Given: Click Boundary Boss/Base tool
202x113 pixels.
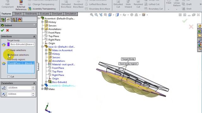Looking at the screenshot, I should pyautogui.click(x=98, y=9).
